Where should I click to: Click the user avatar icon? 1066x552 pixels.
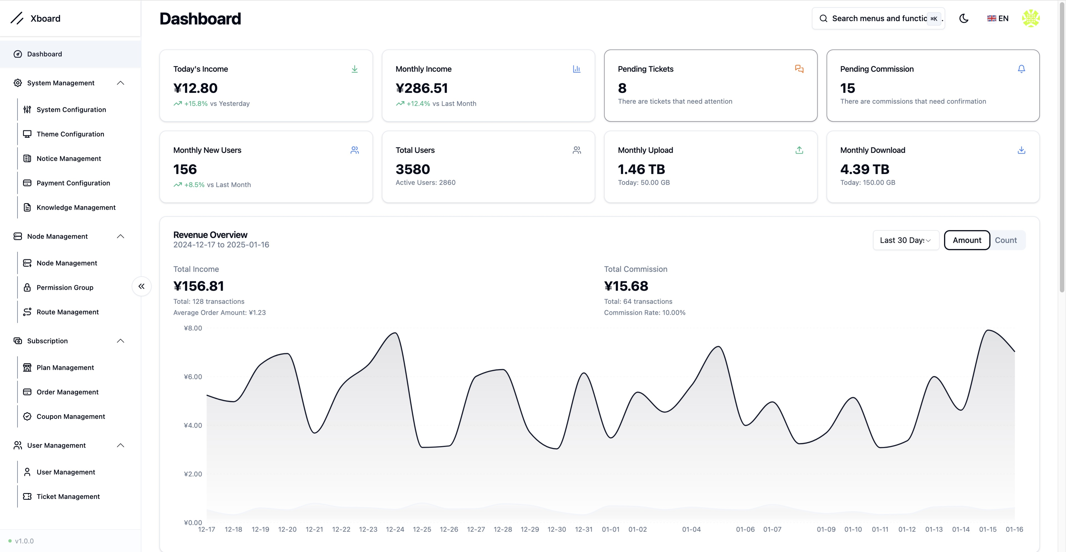[1030, 18]
